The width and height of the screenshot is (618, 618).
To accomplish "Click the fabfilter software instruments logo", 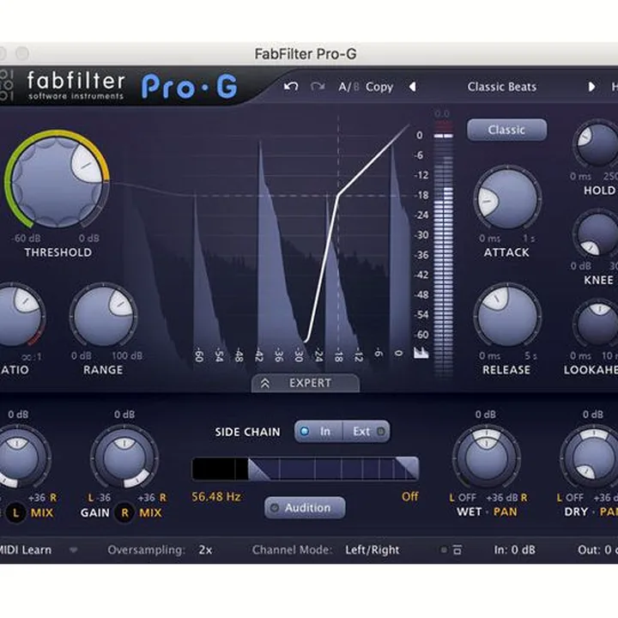I will coord(75,85).
